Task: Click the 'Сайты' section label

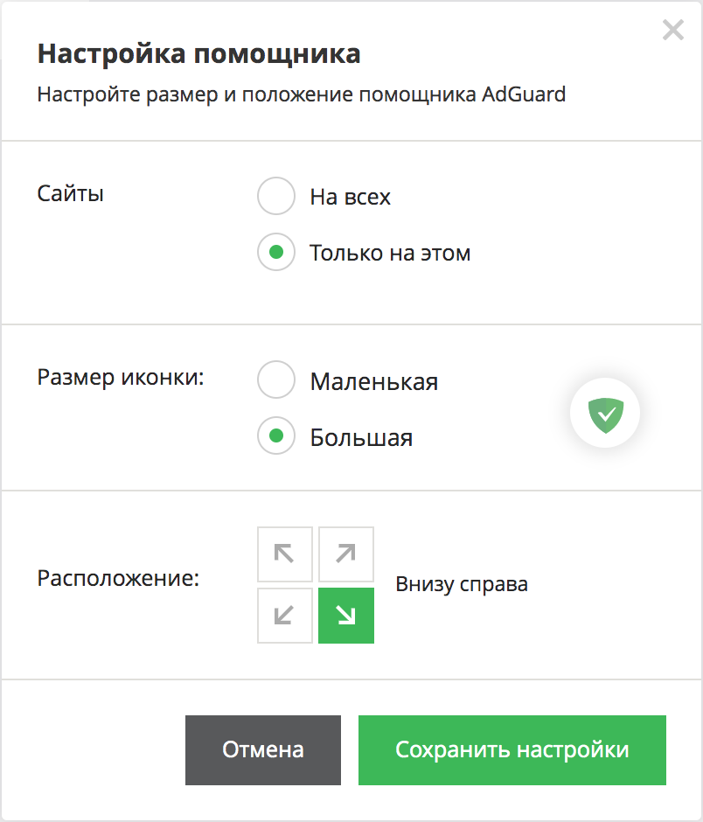Action: tap(70, 193)
